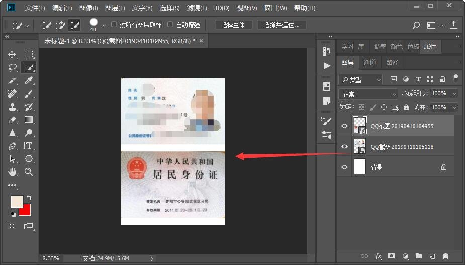The image size is (465, 265).
Task: Open the Layers panel menu
Action: pyautogui.click(x=457, y=62)
